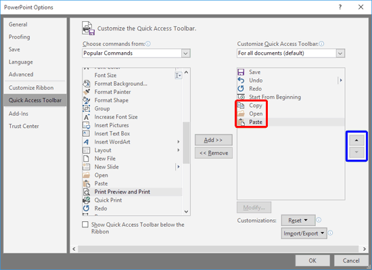372x270 pixels.
Task: Click the OK button
Action: (312, 261)
